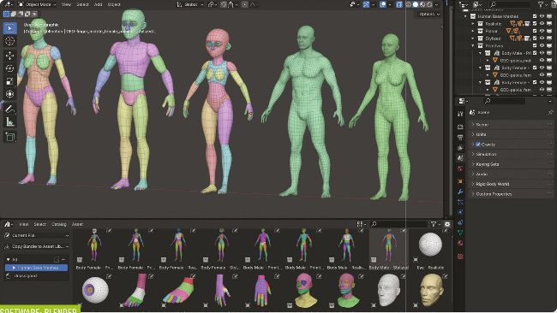The image size is (557, 313).
Task: Expand the Simulation panel
Action: pyautogui.click(x=511, y=154)
